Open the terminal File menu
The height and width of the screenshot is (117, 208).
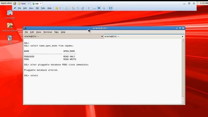point(26,32)
